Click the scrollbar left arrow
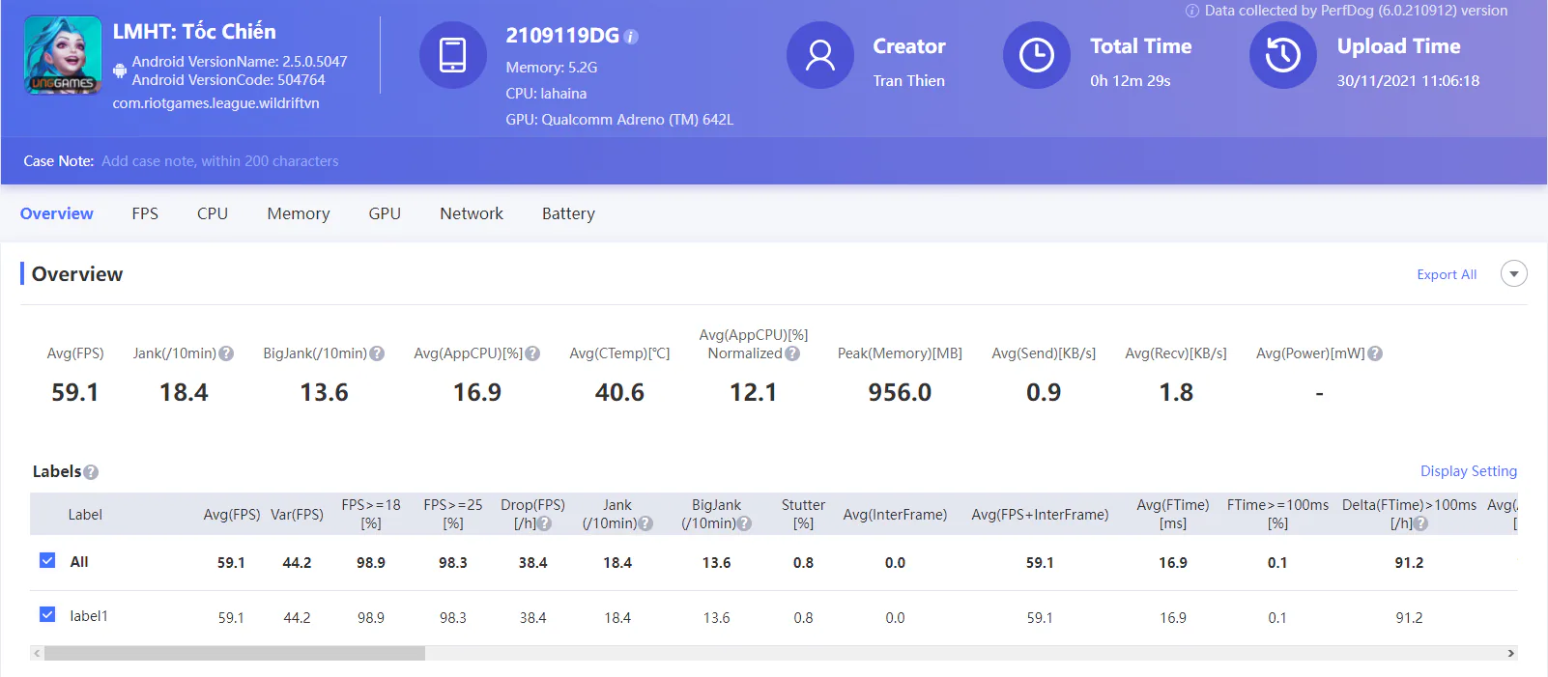The width and height of the screenshot is (1548, 677). point(37,654)
